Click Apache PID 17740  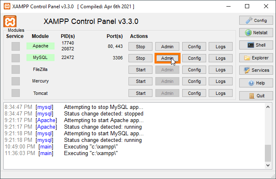pyautogui.click(x=68, y=43)
